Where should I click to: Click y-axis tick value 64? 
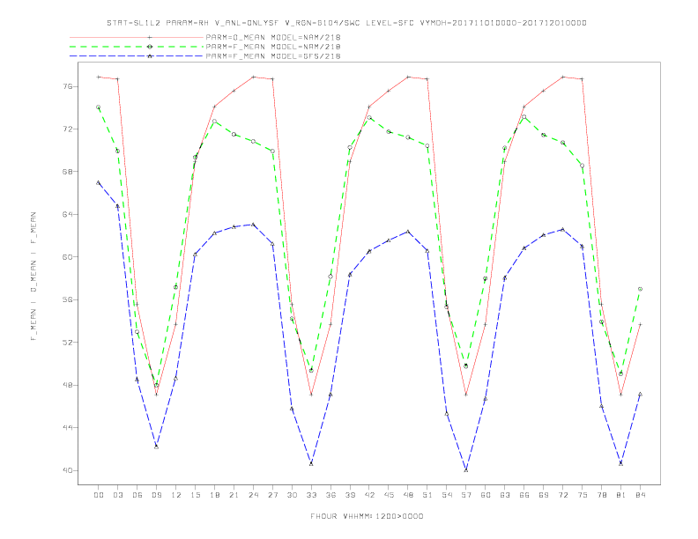[x=67, y=214]
